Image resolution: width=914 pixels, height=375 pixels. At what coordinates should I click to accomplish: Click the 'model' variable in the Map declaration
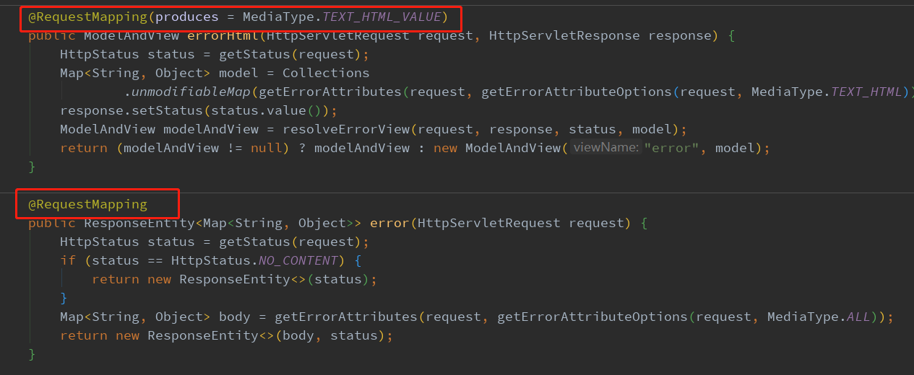[238, 73]
